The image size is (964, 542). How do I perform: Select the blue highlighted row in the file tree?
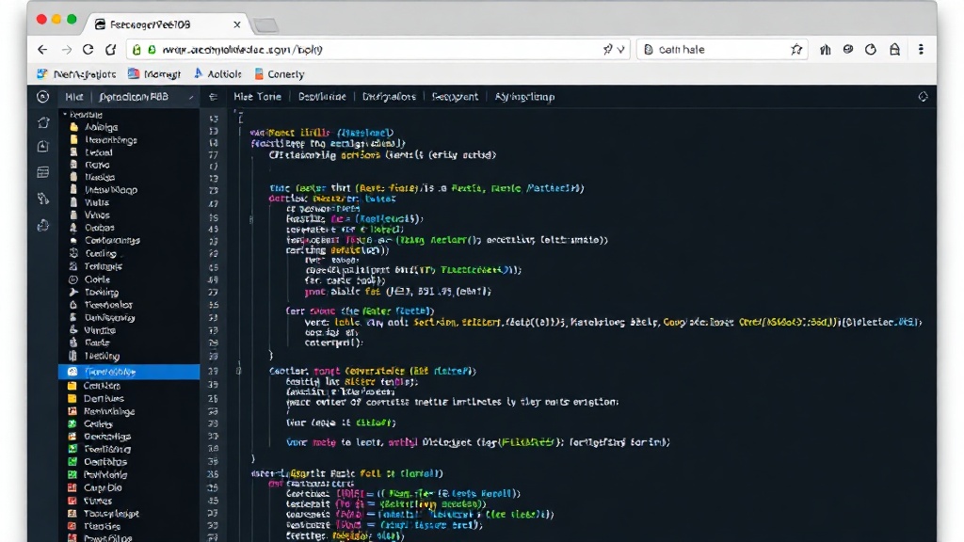[129, 372]
